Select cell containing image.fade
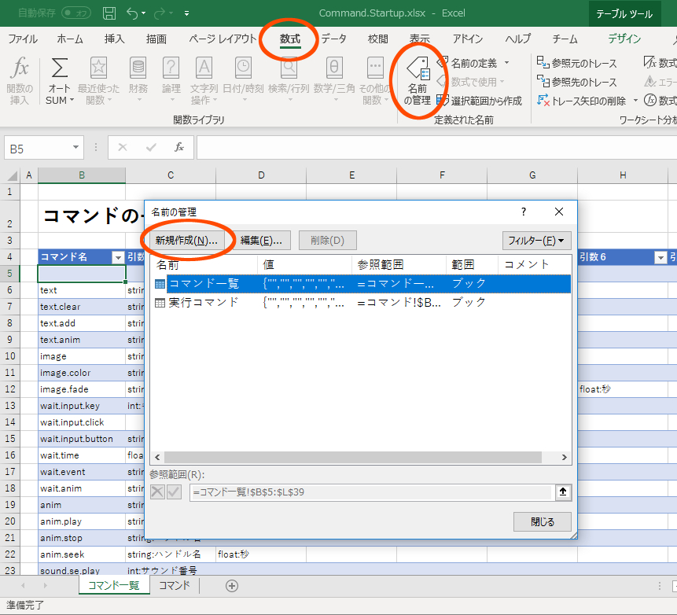 82,389
